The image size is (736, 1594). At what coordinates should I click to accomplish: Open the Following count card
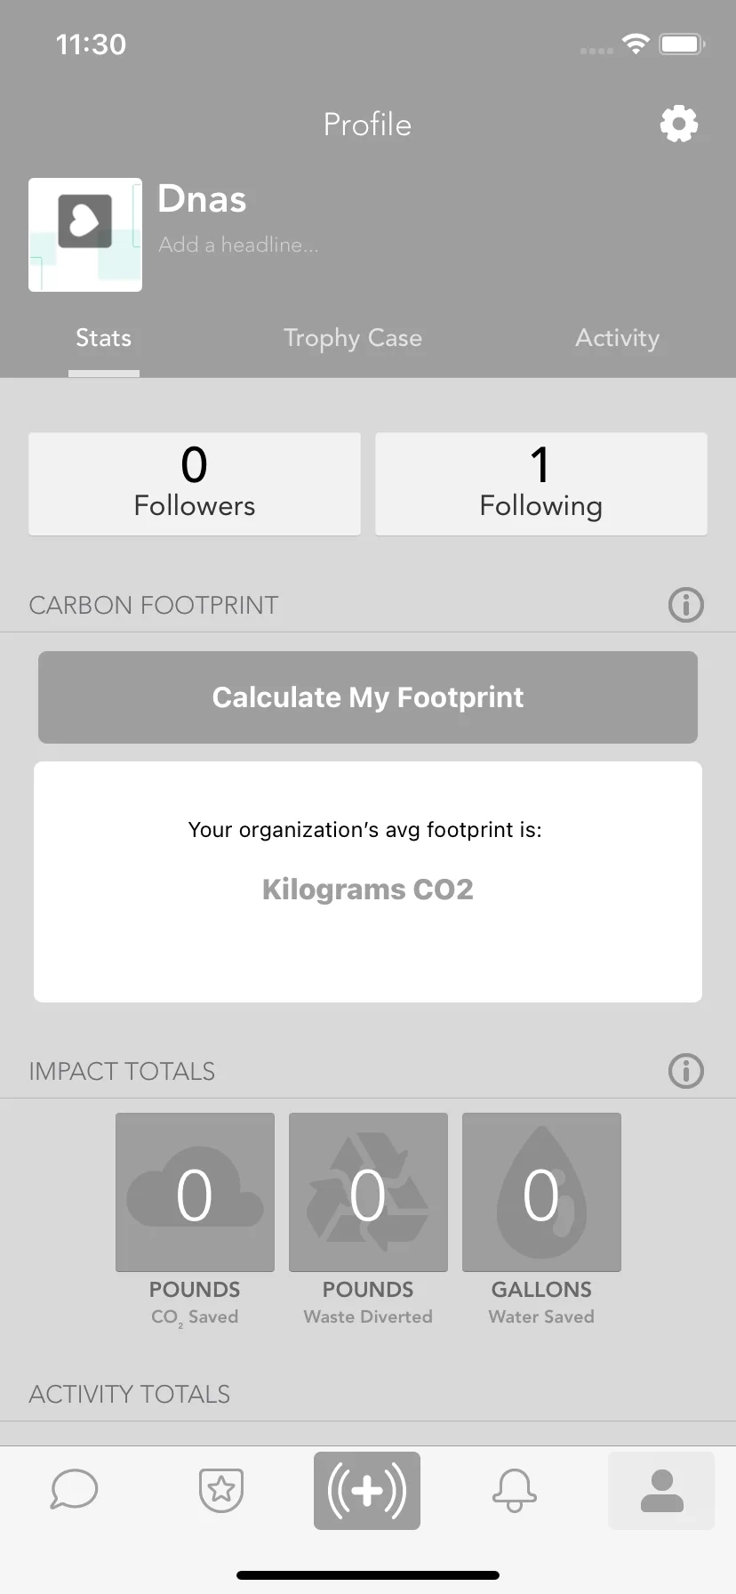[x=541, y=484]
